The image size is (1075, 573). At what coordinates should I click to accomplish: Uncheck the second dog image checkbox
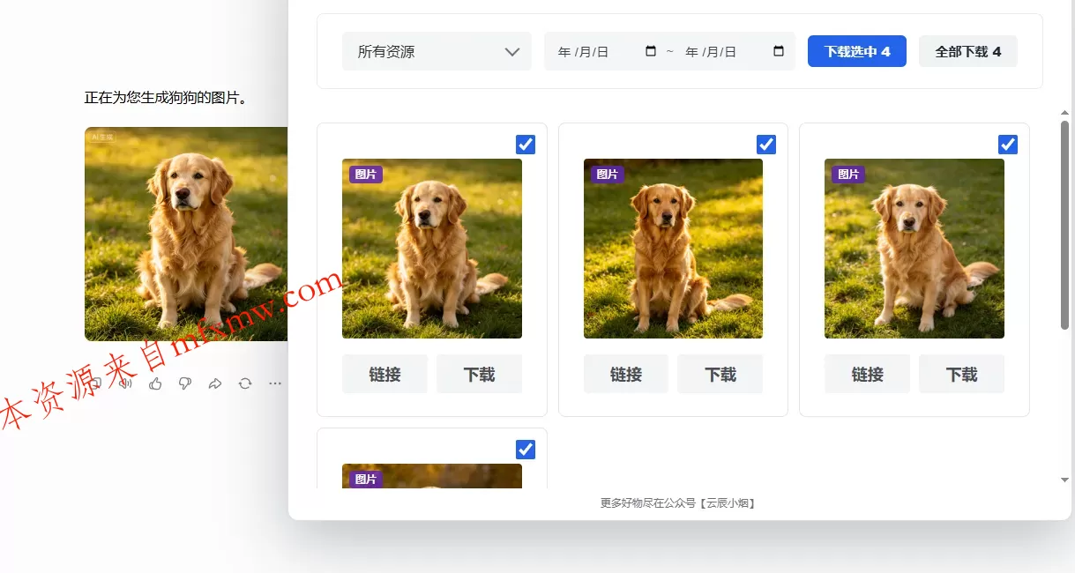pyautogui.click(x=766, y=145)
